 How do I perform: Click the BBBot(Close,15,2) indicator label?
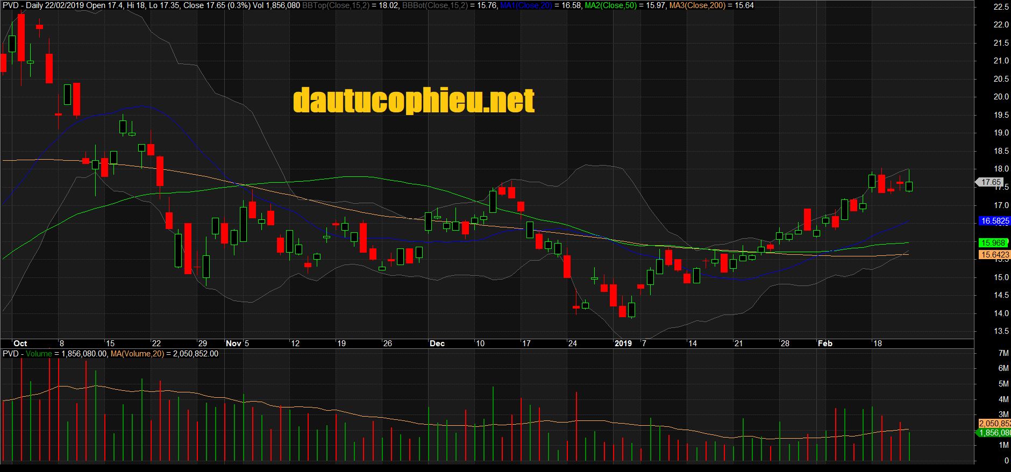[435, 5]
